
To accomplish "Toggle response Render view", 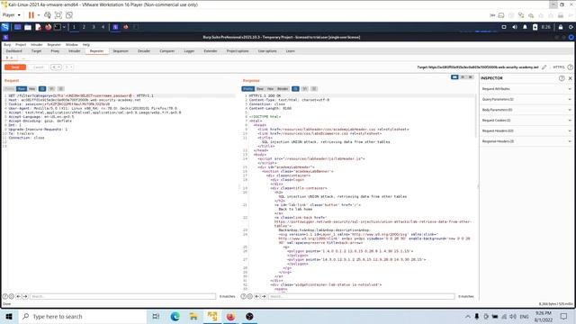I will [283, 89].
